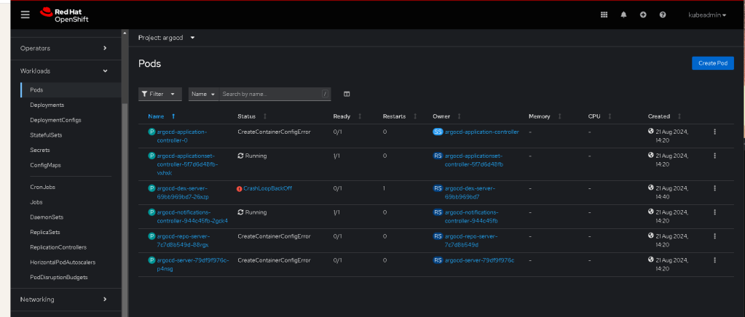745x317 pixels.
Task: Click the Create Pod button
Action: (x=713, y=63)
